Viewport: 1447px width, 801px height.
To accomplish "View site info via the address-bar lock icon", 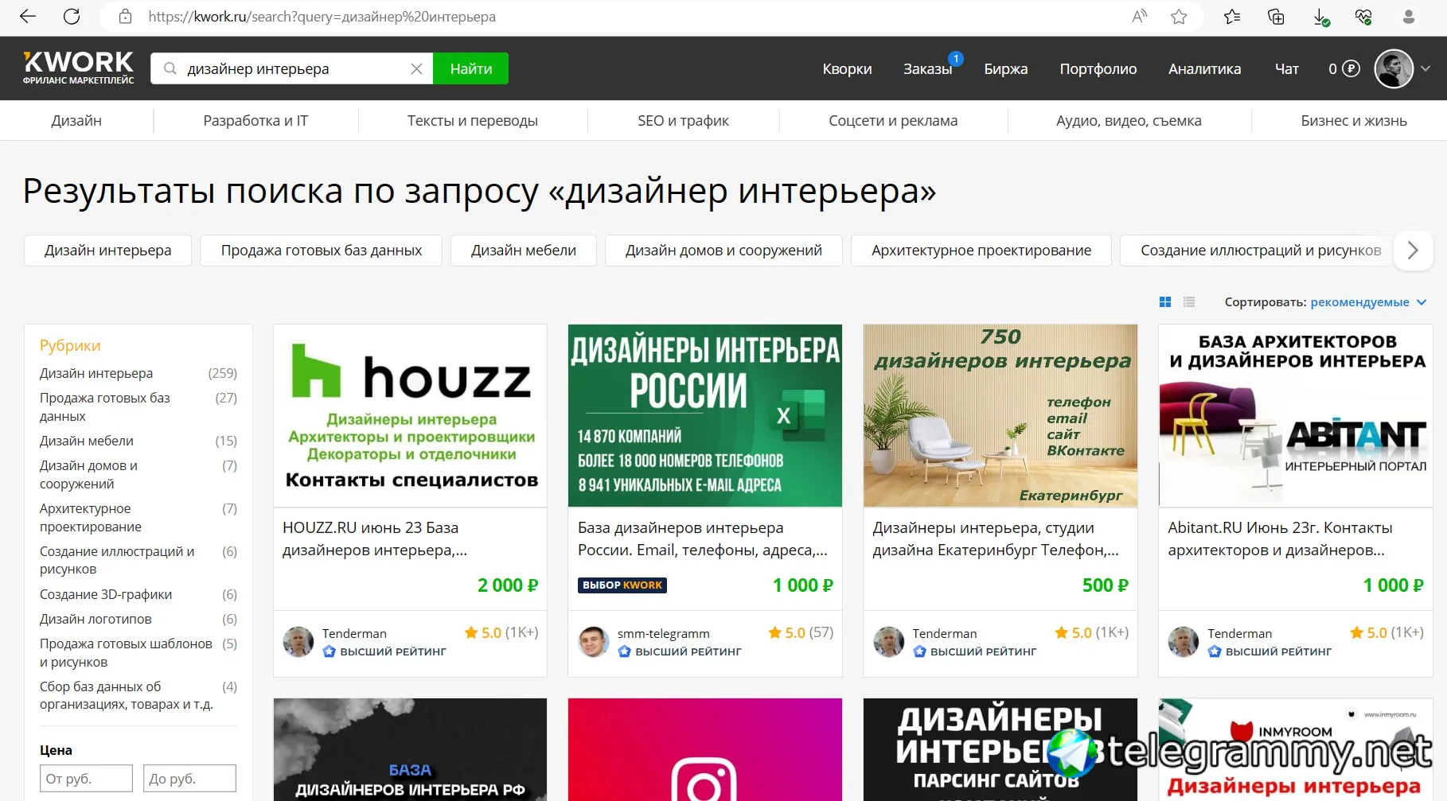I will tap(125, 17).
